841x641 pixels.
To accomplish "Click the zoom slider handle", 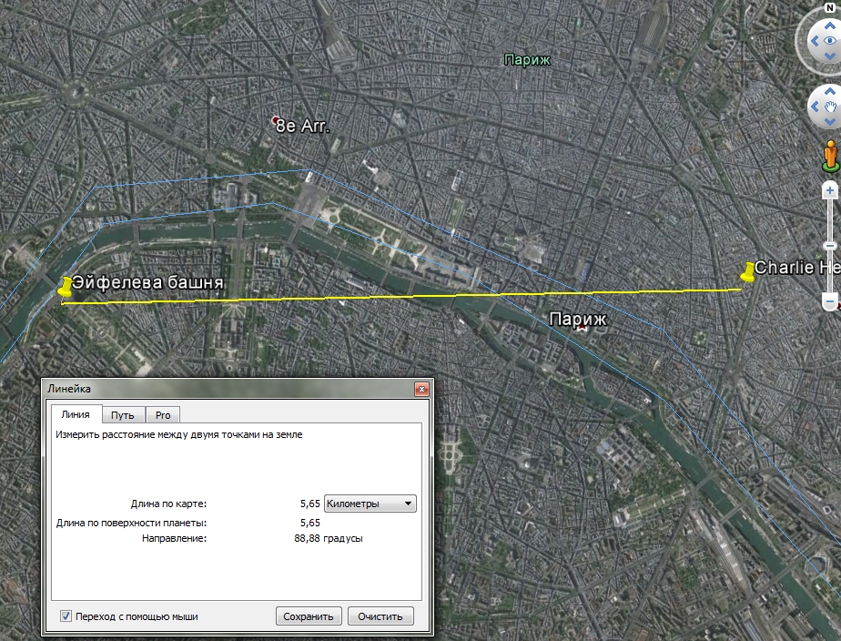I will pos(830,246).
